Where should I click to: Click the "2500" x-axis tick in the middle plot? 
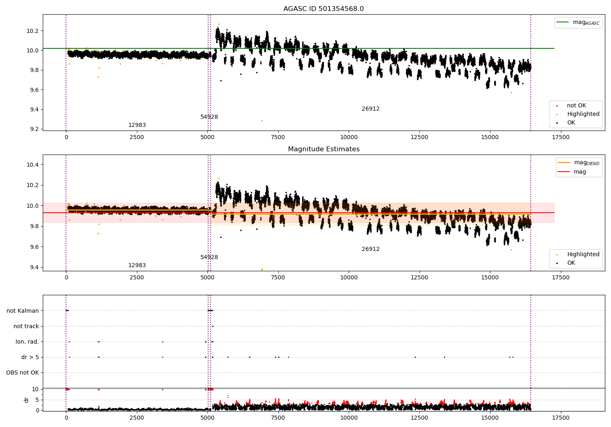tap(137, 278)
